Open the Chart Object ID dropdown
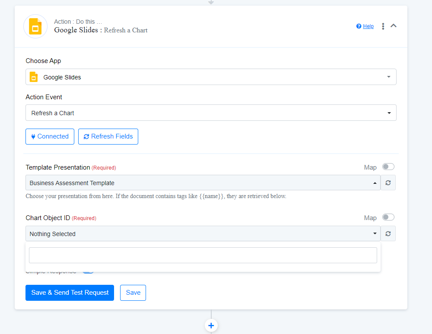This screenshot has height=334, width=432. [x=203, y=233]
